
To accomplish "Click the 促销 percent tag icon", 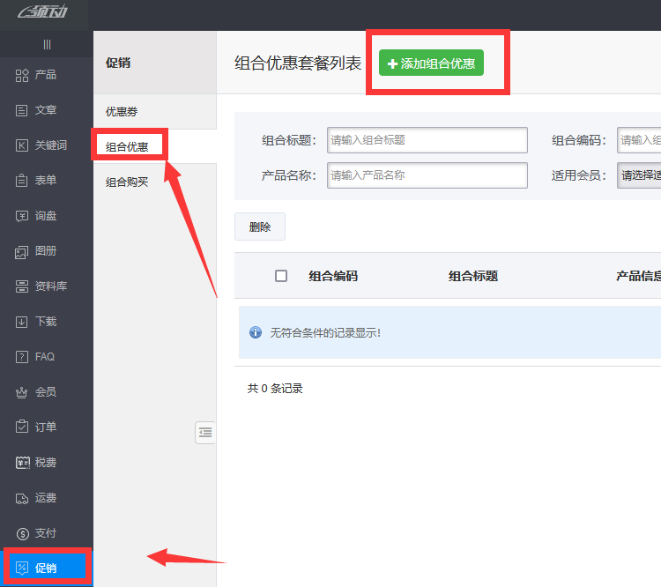I will pyautogui.click(x=22, y=568).
